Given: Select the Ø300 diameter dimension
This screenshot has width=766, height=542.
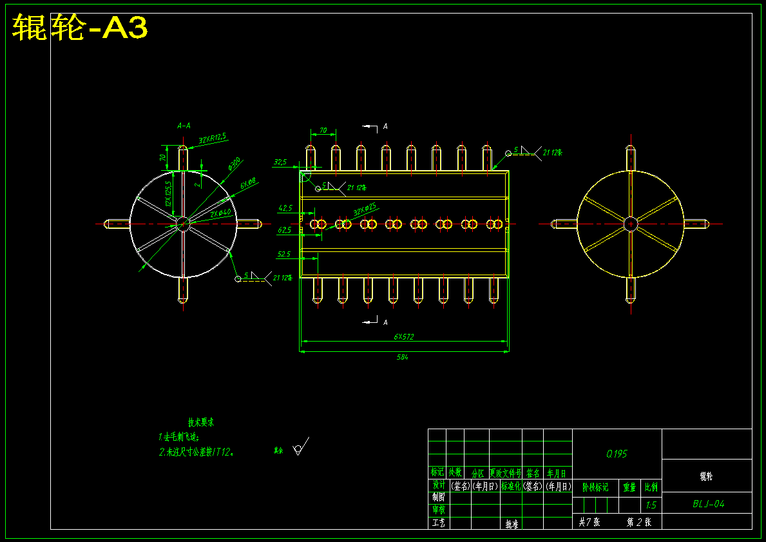Looking at the screenshot, I should click(x=233, y=164).
